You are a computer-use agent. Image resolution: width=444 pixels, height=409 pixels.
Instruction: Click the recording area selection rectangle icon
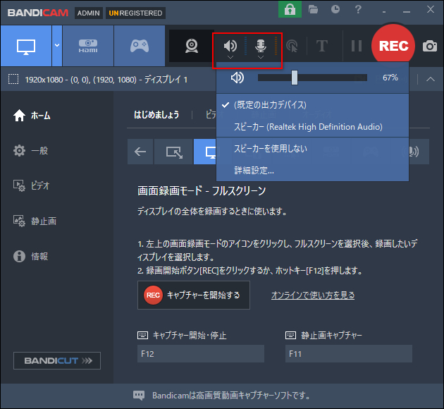tap(13, 79)
